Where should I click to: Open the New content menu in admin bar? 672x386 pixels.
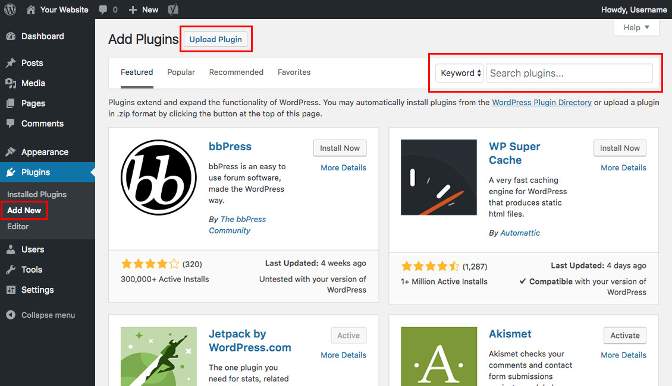tap(143, 10)
